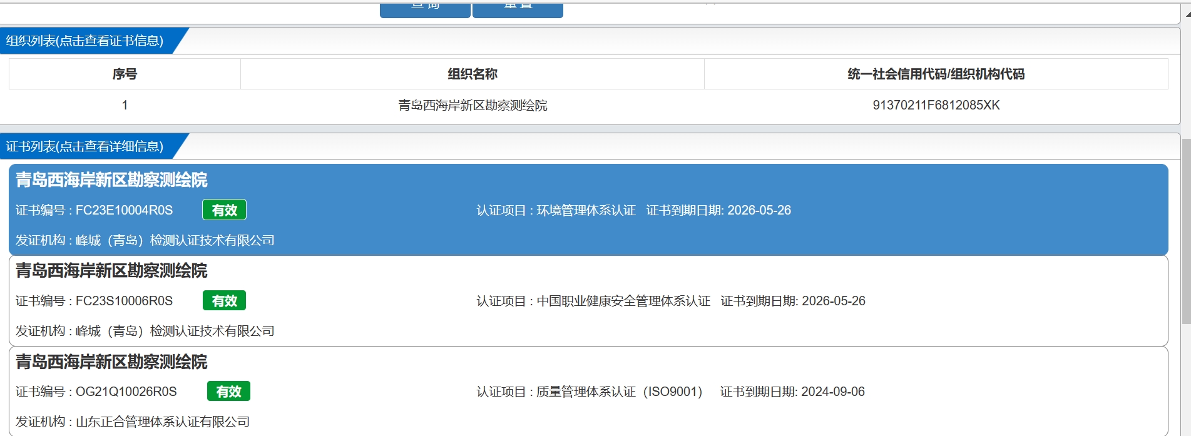Image resolution: width=1191 pixels, height=436 pixels.
Task: Click the 组织名称 column header
Action: (x=473, y=74)
